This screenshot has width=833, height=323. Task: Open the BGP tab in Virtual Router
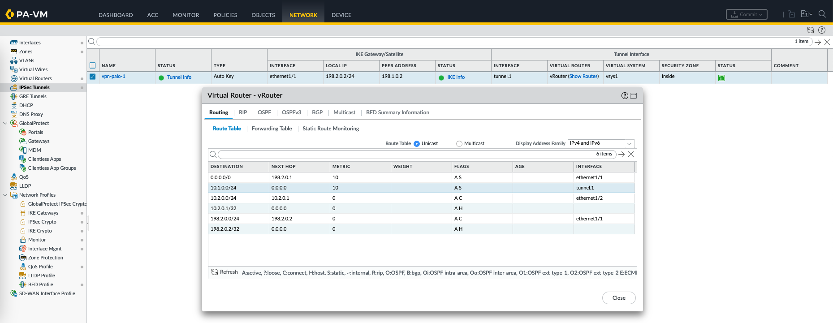pos(317,112)
